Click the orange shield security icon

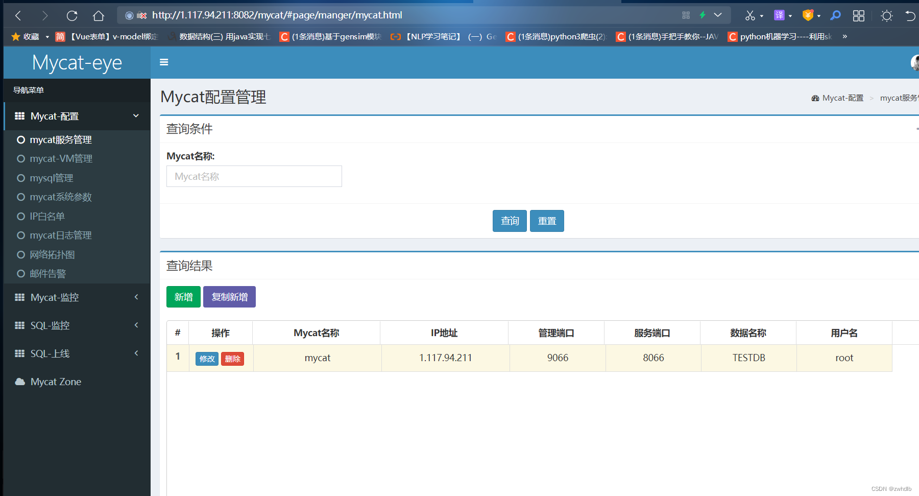pyautogui.click(x=808, y=15)
